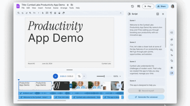Select the Ambient.mp3 audio track
The height and width of the screenshot is (106, 190).
[x=71, y=93]
